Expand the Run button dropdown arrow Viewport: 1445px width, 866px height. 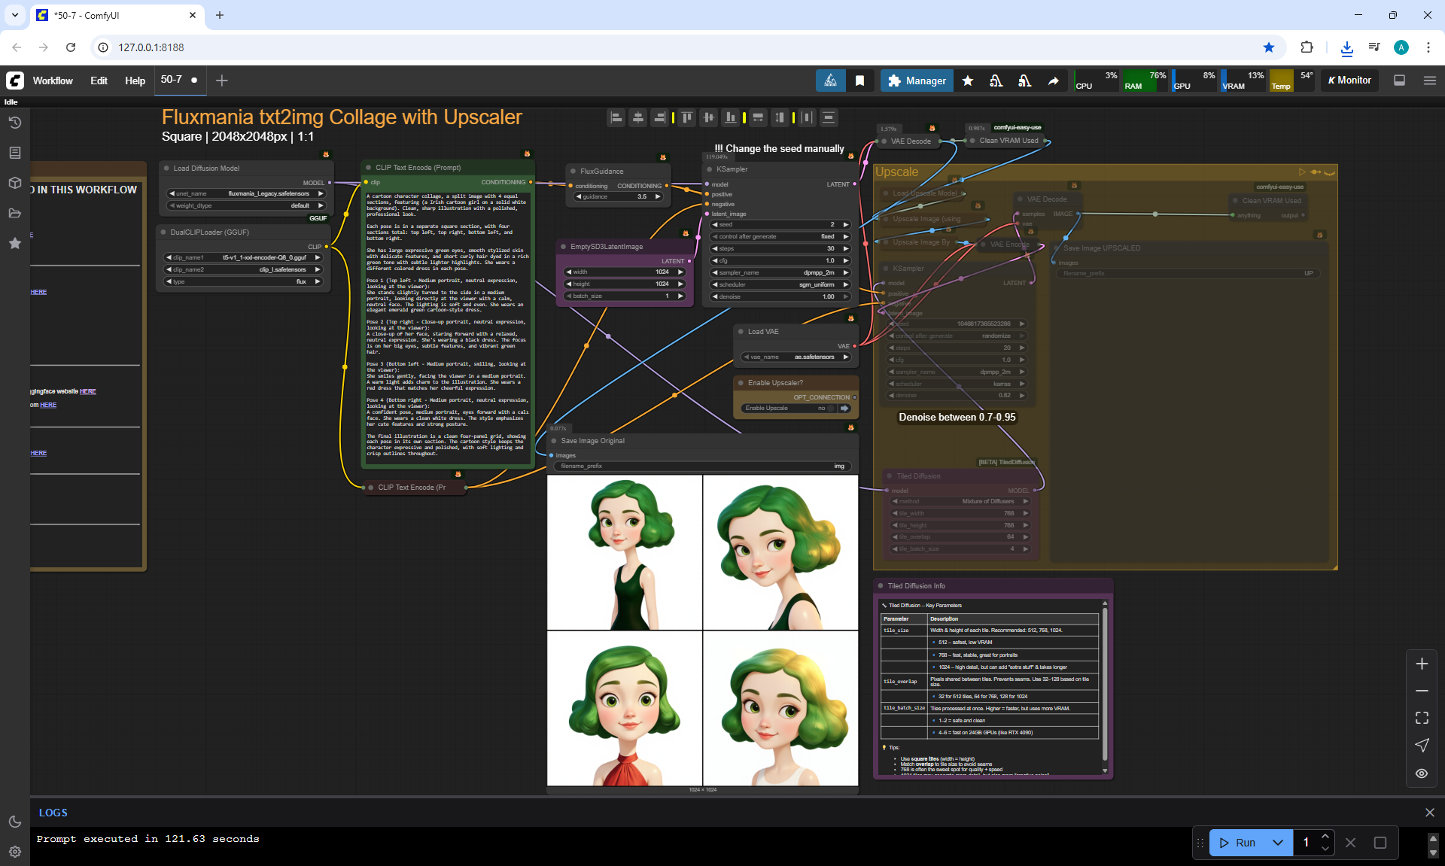coord(1278,843)
